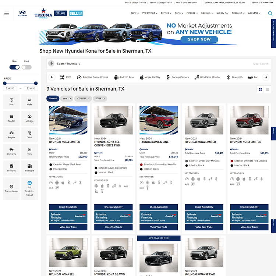
Task: Remove the New filter chip
Action: 70,99
